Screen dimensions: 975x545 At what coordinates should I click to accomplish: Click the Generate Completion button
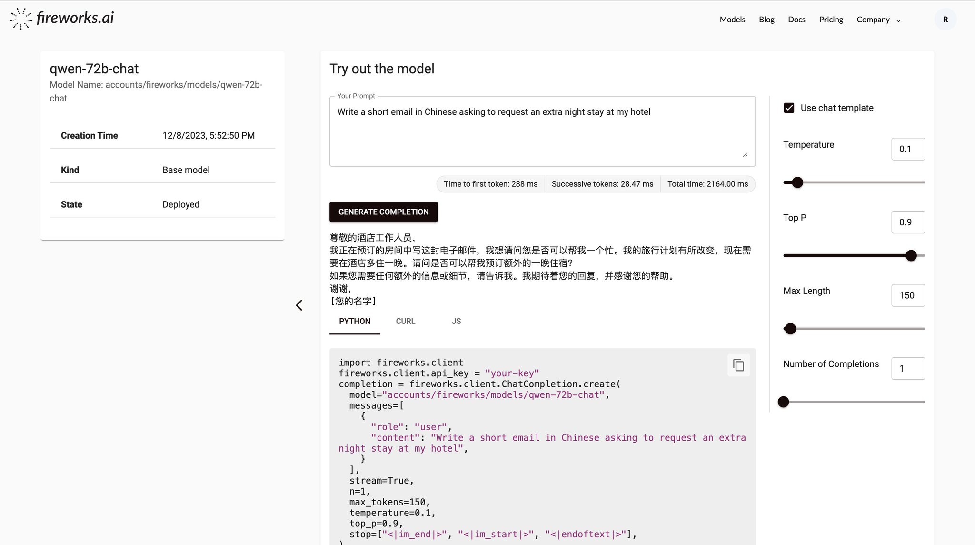point(383,212)
